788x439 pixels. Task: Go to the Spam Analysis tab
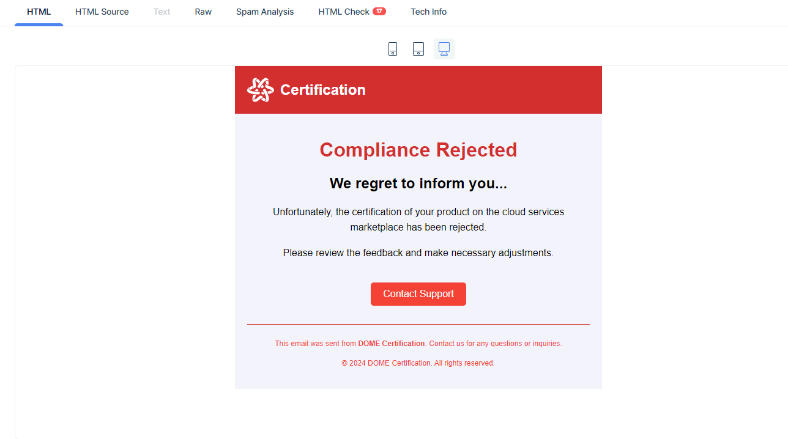[265, 12]
